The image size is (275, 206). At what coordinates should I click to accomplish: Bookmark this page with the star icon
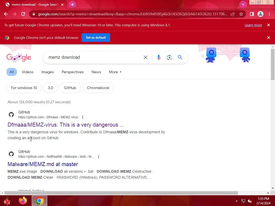click(x=241, y=14)
